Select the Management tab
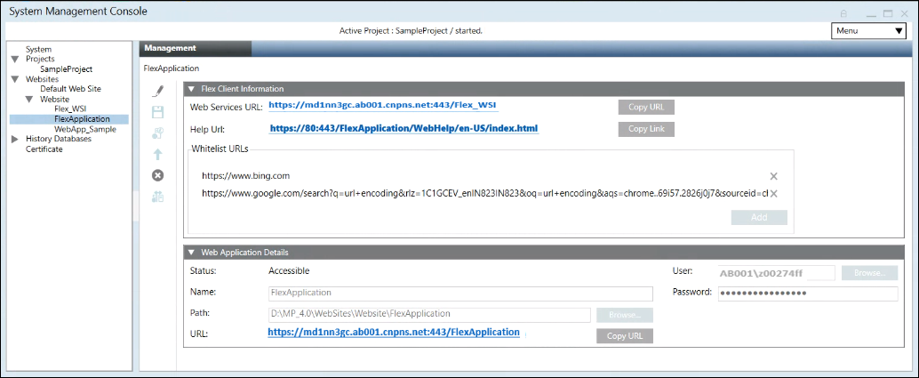 click(171, 48)
